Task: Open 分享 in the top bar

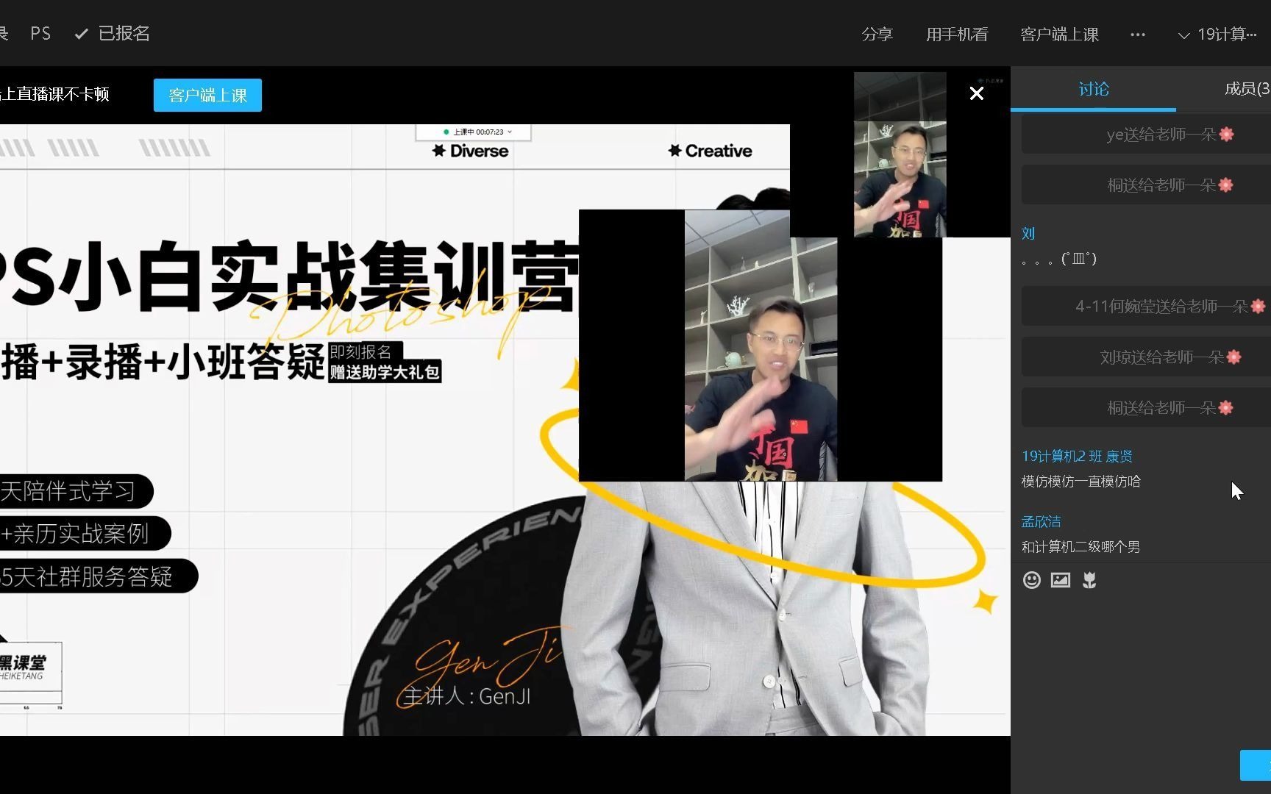Action: coord(877,35)
